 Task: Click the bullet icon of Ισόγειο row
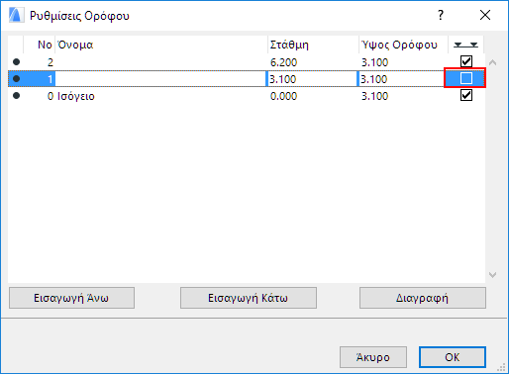click(16, 96)
